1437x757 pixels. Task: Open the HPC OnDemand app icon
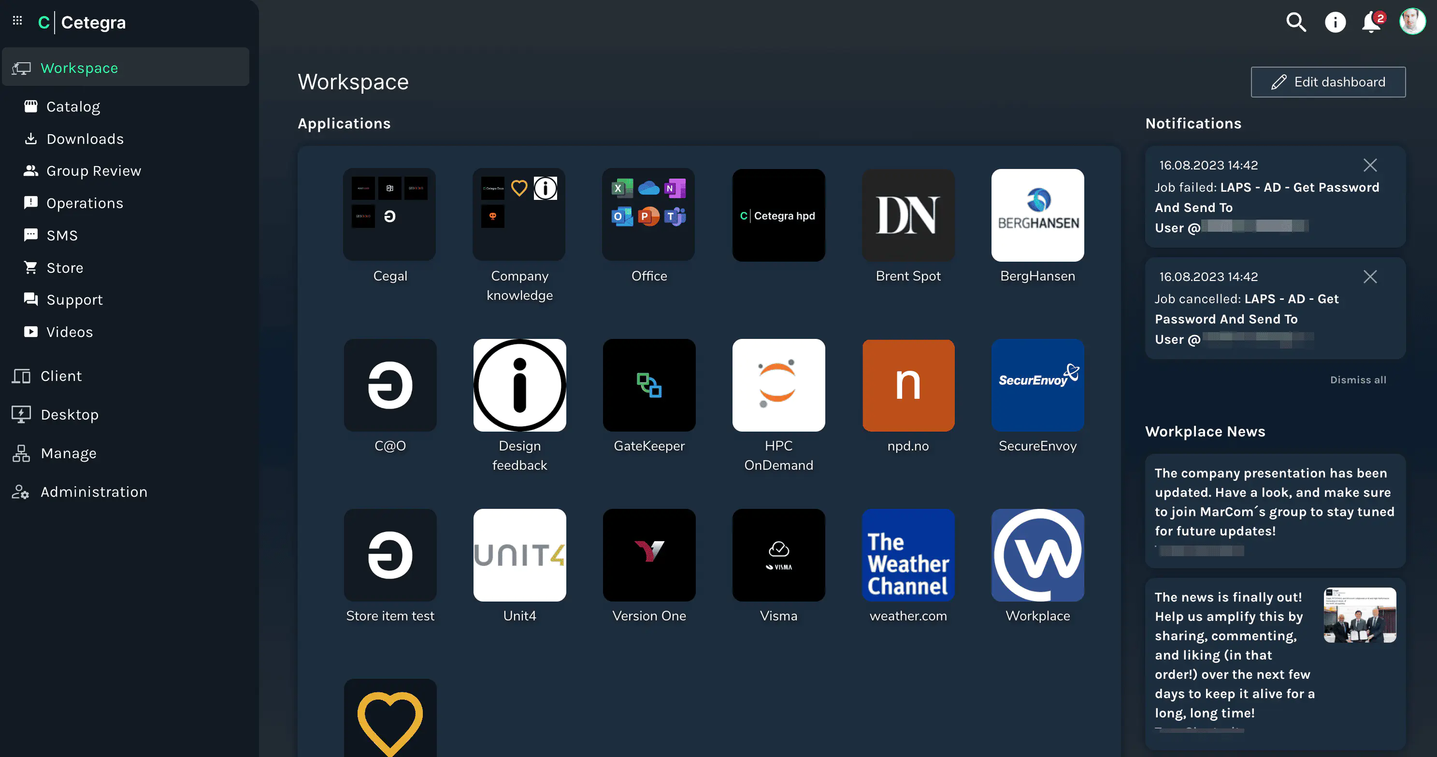coord(778,385)
